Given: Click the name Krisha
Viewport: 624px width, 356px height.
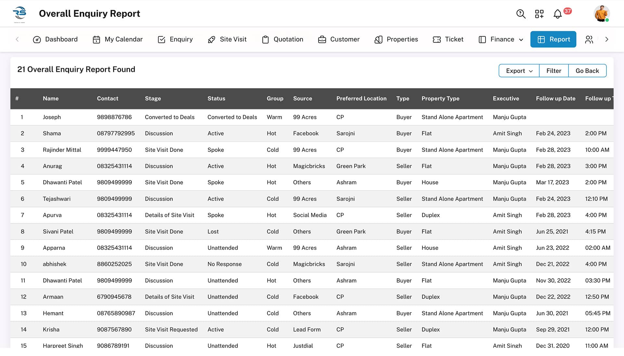Looking at the screenshot, I should coord(51,330).
